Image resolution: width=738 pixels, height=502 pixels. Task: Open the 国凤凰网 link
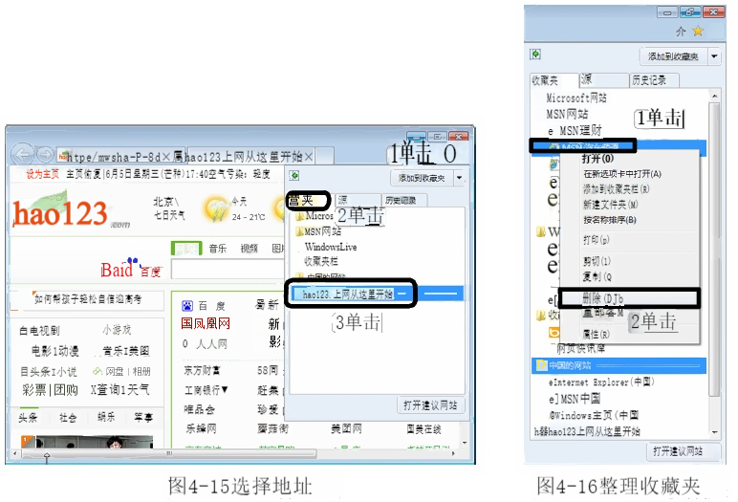206,323
